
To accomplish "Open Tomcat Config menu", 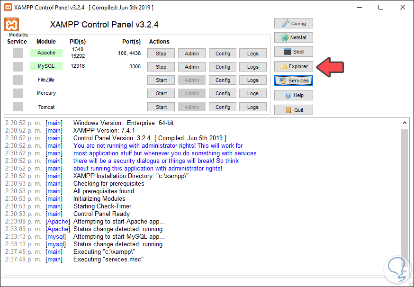I will (223, 107).
